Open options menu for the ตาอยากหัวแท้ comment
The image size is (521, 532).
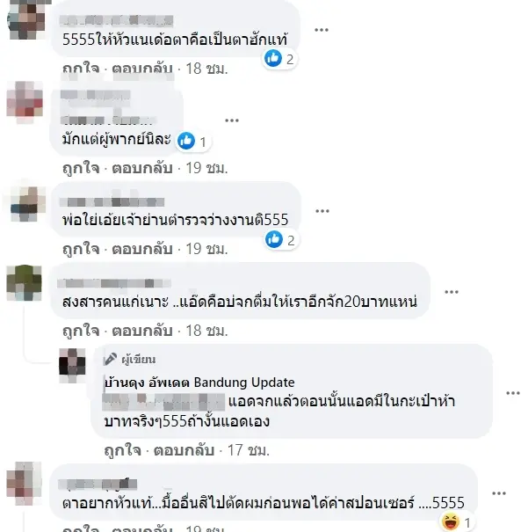[499, 493]
